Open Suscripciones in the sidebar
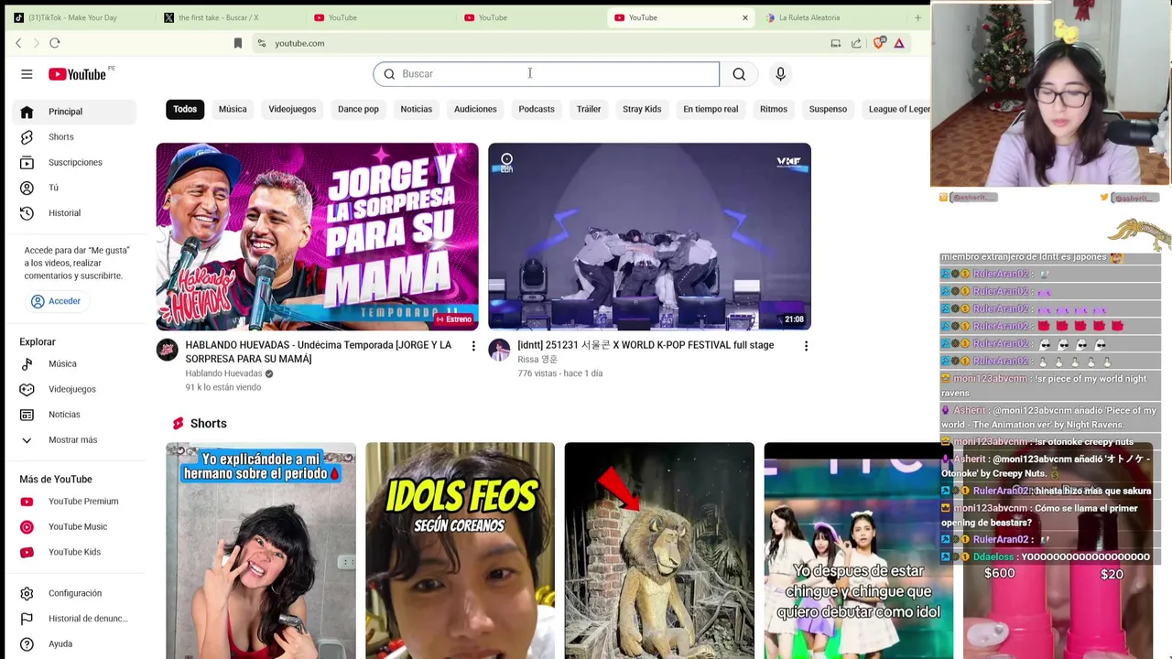The height and width of the screenshot is (659, 1172). pos(75,162)
